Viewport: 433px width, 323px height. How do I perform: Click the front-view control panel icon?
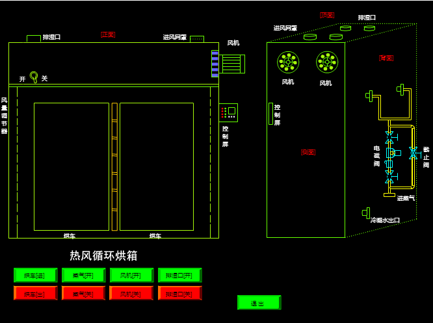(228, 112)
